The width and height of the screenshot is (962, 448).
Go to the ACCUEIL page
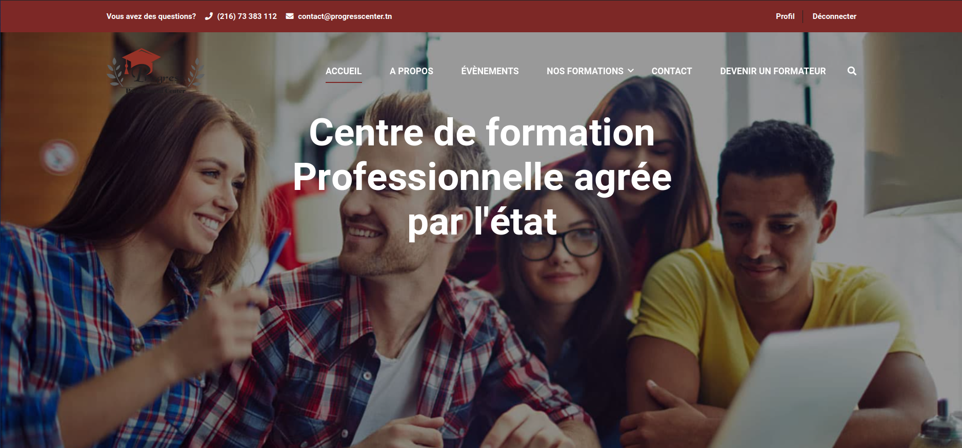(x=344, y=71)
